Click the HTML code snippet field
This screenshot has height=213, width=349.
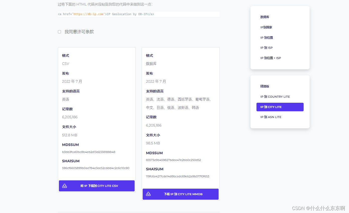139,14
